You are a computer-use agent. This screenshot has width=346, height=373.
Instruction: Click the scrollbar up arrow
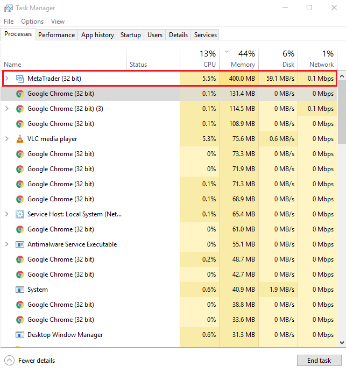[x=342, y=76]
